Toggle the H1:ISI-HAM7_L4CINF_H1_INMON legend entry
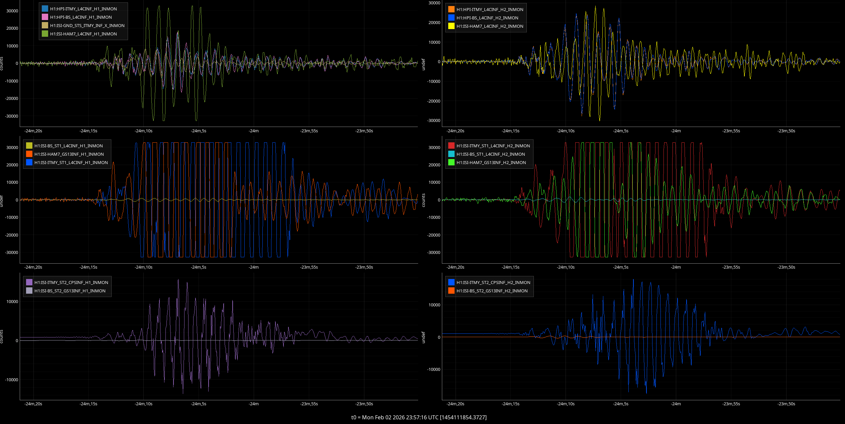Image resolution: width=845 pixels, height=424 pixels. pos(83,34)
